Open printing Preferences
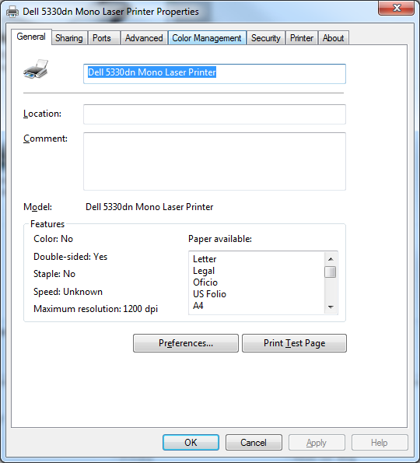The width and height of the screenshot is (420, 463). pyautogui.click(x=186, y=343)
